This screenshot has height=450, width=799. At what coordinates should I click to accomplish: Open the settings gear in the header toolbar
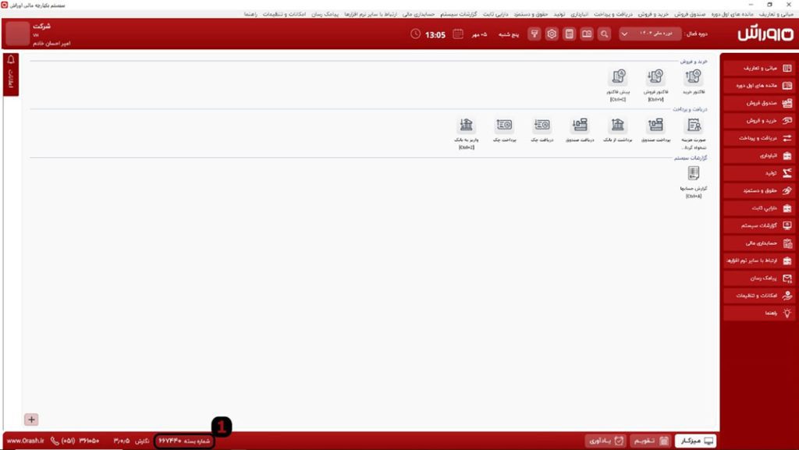552,34
